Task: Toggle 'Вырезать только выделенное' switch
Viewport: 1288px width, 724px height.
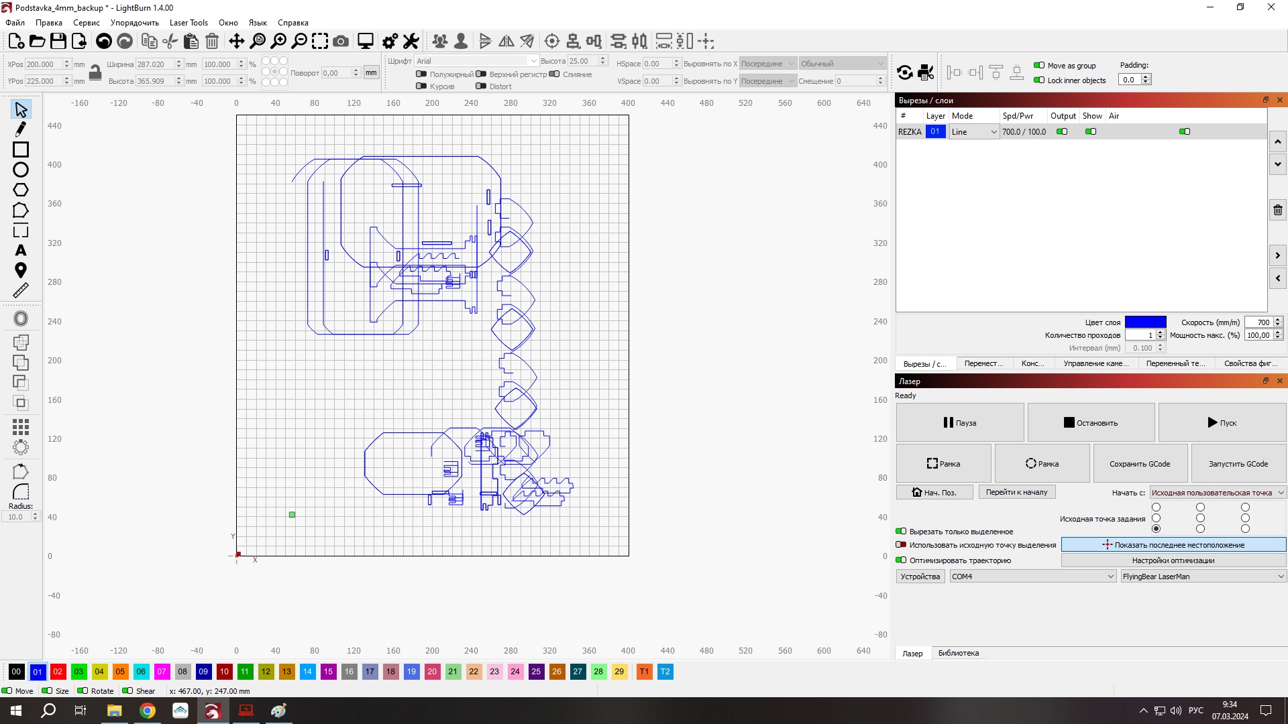Action: 901,532
